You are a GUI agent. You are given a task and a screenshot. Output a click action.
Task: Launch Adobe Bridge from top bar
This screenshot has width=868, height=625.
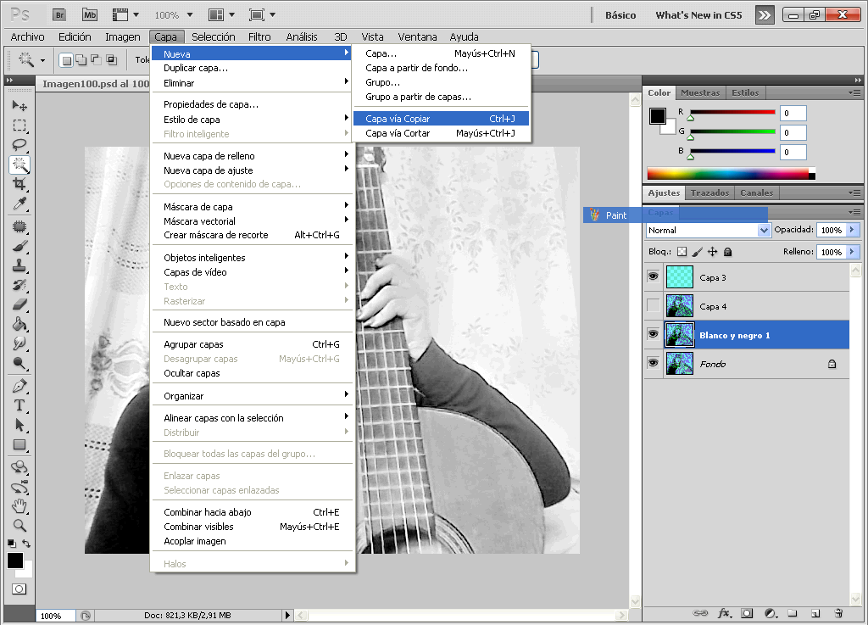tap(59, 15)
